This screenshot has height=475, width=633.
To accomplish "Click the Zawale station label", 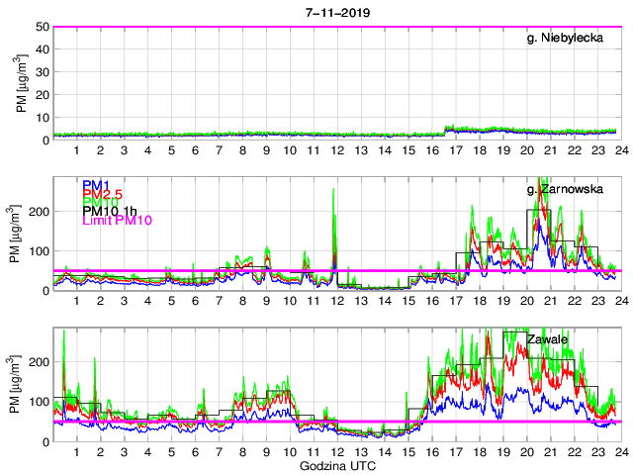I will click(547, 339).
